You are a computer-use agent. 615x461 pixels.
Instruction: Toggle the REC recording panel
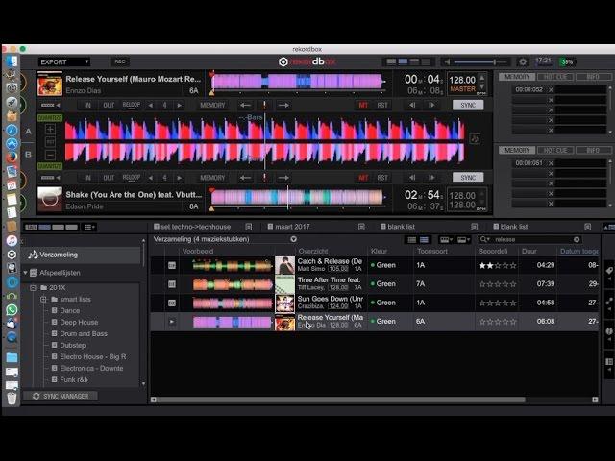119,61
